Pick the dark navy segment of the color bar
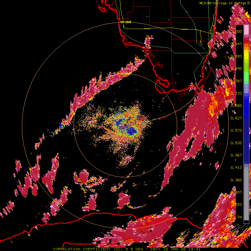Image resolution: width=251 pixels, height=251 pixels. pyautogui.click(x=246, y=143)
